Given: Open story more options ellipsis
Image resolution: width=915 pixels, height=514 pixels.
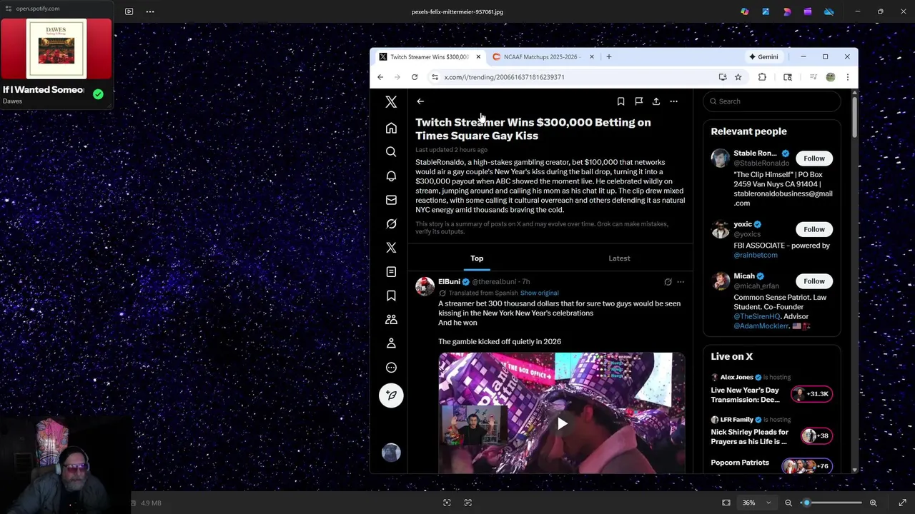Looking at the screenshot, I should tap(673, 101).
